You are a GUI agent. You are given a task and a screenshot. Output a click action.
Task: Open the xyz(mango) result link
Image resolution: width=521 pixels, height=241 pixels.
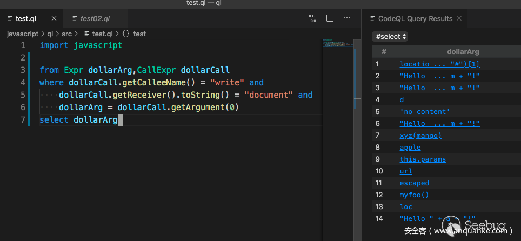[421, 136]
